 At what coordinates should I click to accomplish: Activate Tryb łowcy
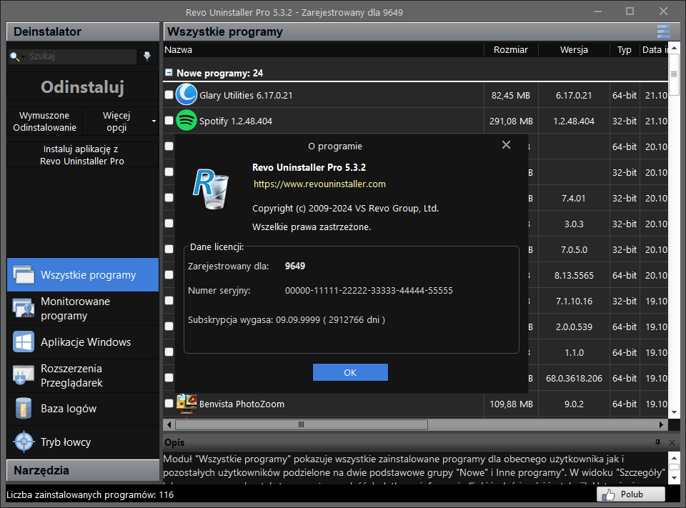[83, 442]
